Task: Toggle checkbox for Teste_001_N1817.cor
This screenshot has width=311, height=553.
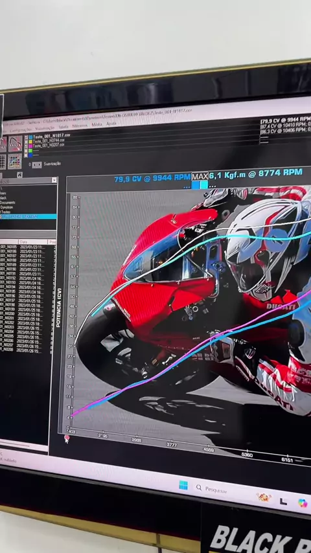Action: (x=26, y=137)
